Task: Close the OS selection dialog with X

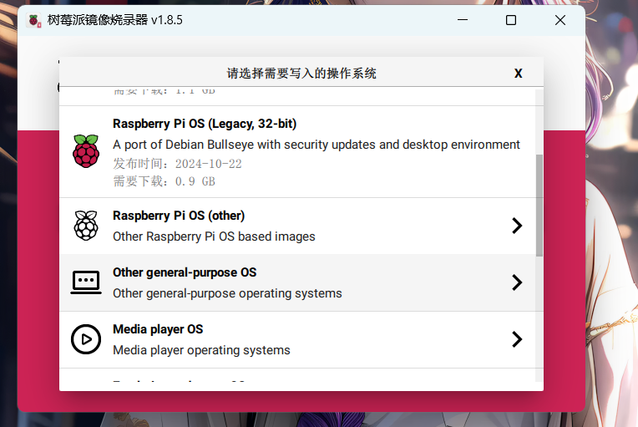Action: [518, 74]
